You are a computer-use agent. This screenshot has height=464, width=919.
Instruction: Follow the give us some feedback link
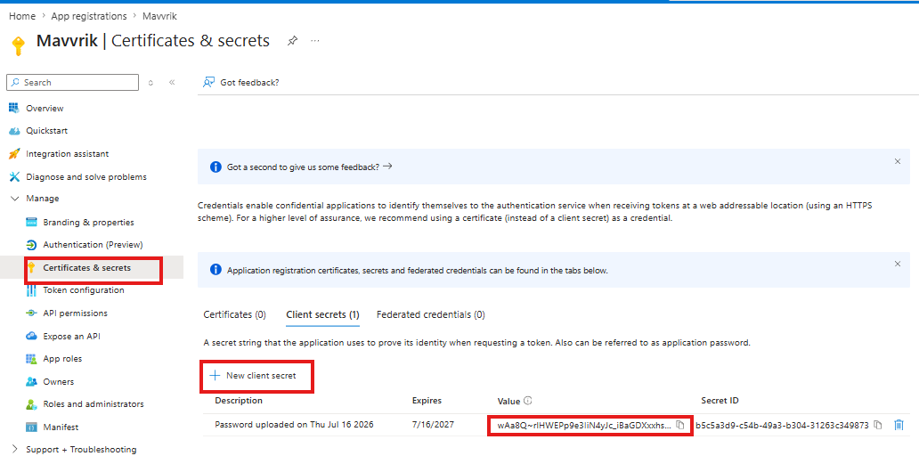pyautogui.click(x=310, y=167)
